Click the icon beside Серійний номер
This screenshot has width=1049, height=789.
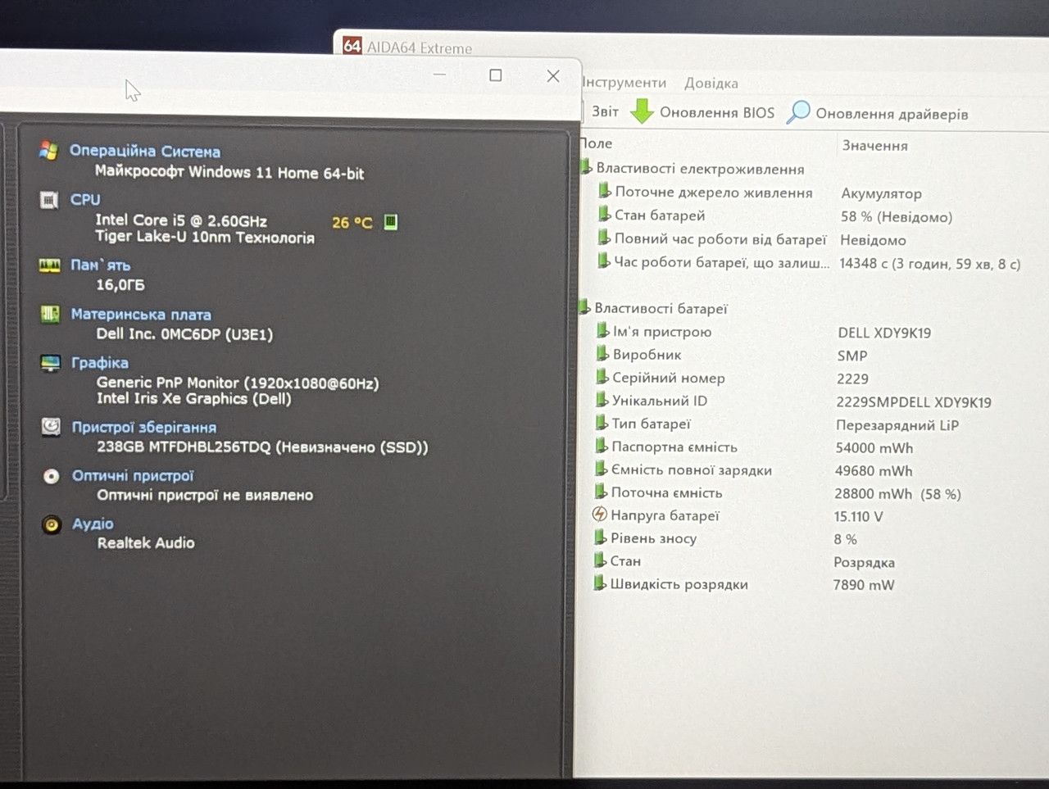pyautogui.click(x=603, y=377)
